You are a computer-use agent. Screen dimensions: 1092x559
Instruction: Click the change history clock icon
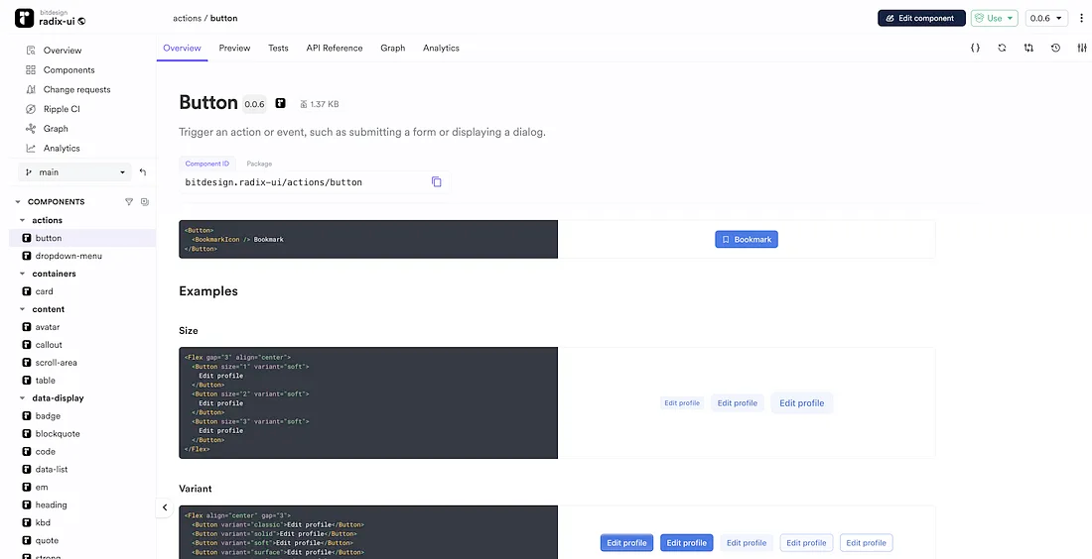click(1055, 48)
